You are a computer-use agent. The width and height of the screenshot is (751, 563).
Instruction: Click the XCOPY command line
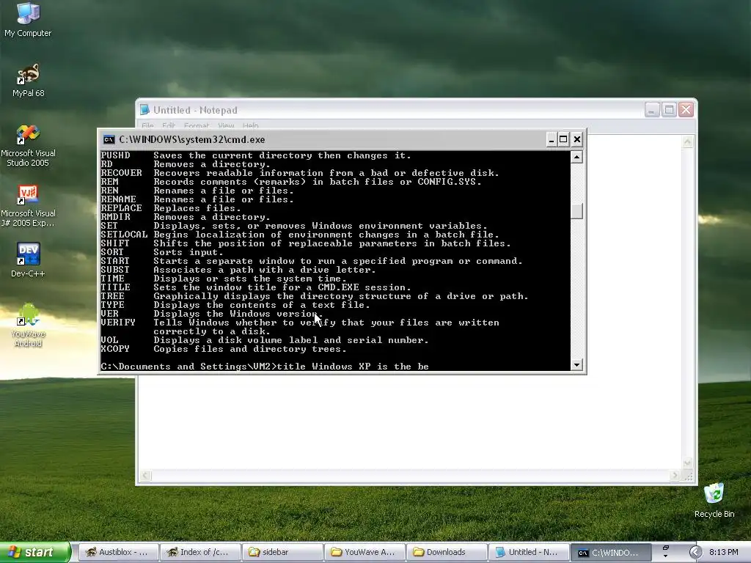[224, 349]
